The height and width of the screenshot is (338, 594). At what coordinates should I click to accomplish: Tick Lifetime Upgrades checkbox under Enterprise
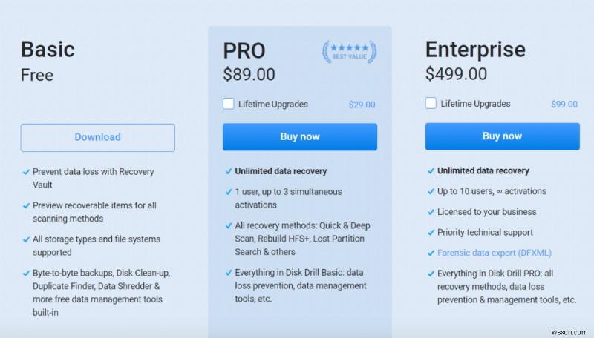pos(431,103)
